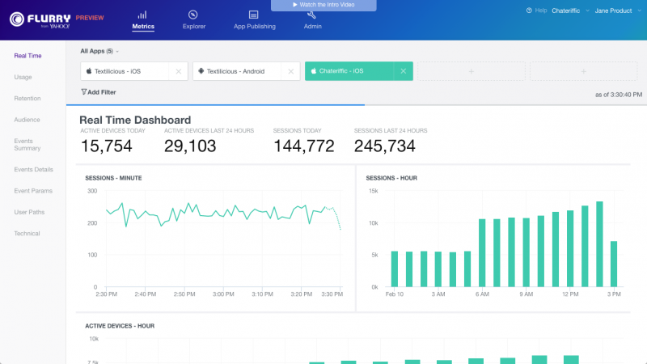Add app in first empty plus slot
The height and width of the screenshot is (364, 647).
point(470,71)
